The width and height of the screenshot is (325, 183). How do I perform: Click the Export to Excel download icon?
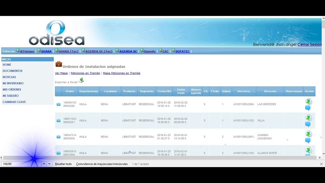tap(81, 80)
